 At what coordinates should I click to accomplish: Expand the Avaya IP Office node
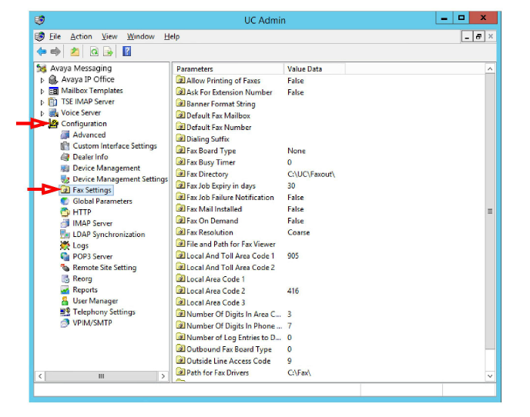[x=42, y=79]
